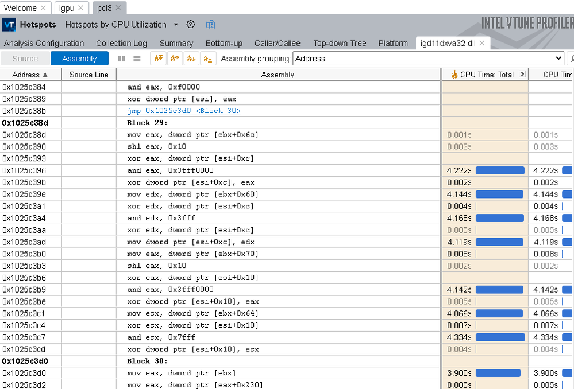574x389 pixels.
Task: Select the igd11dxva32.dll tab
Action: pos(448,43)
